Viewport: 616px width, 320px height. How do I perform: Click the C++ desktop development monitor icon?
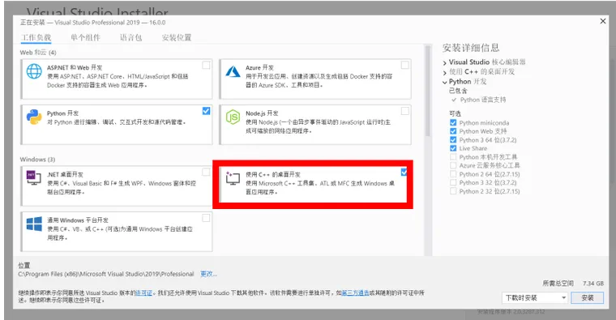(233, 178)
